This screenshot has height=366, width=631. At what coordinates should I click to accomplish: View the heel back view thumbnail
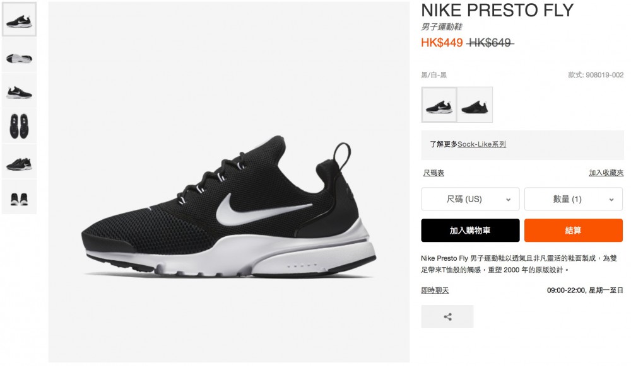tap(20, 197)
